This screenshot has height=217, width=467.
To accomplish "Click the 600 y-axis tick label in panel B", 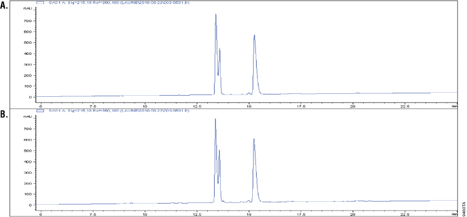I will coord(28,140).
